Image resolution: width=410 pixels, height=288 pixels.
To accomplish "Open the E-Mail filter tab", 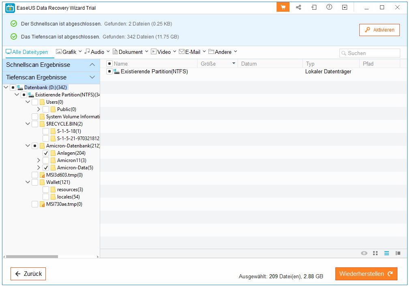I will 193,52.
